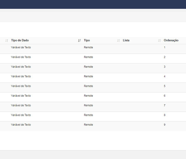Sort table by Tipo column header

[x=87, y=40]
